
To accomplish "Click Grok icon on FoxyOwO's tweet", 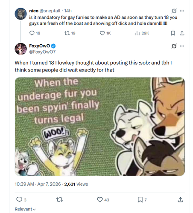I will (174, 46).
